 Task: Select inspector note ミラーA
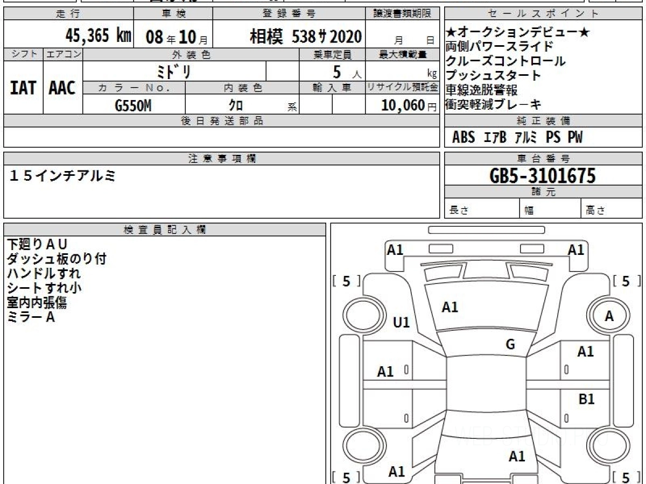click(x=31, y=317)
